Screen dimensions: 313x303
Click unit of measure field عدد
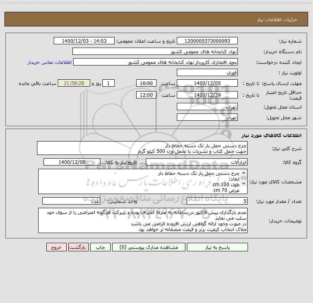click(71, 201)
